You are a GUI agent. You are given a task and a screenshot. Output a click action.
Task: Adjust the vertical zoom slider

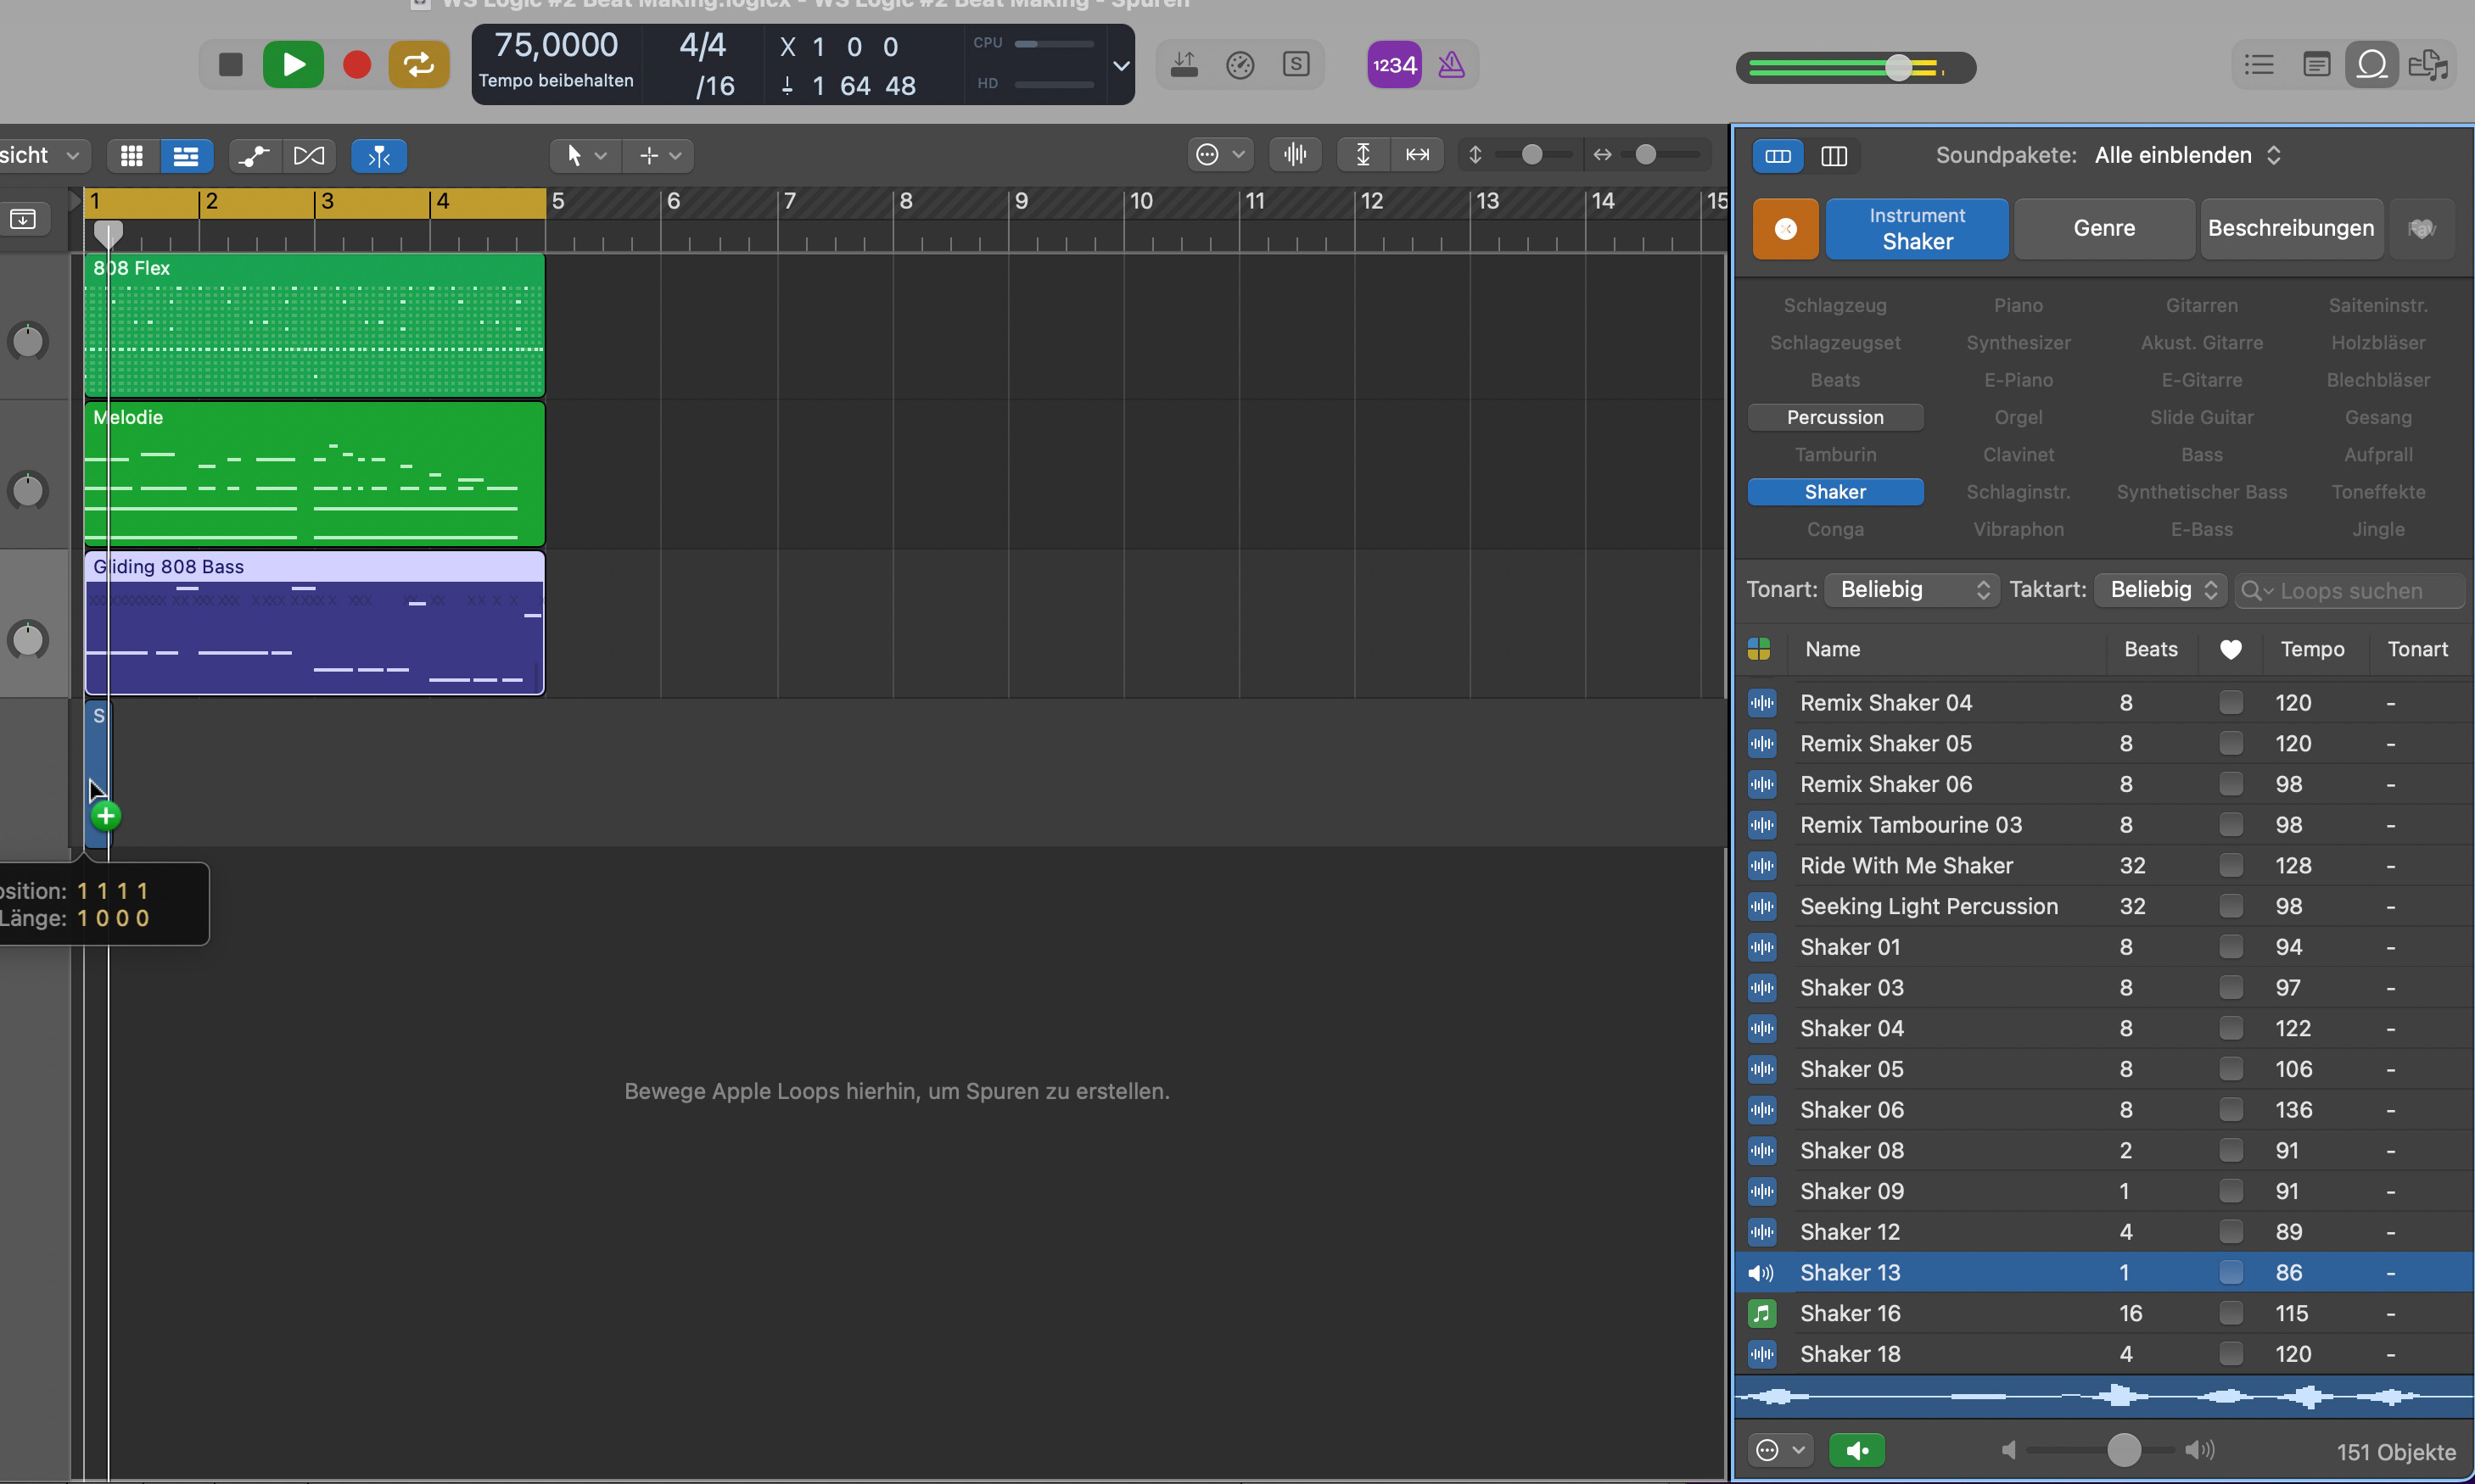1531,155
